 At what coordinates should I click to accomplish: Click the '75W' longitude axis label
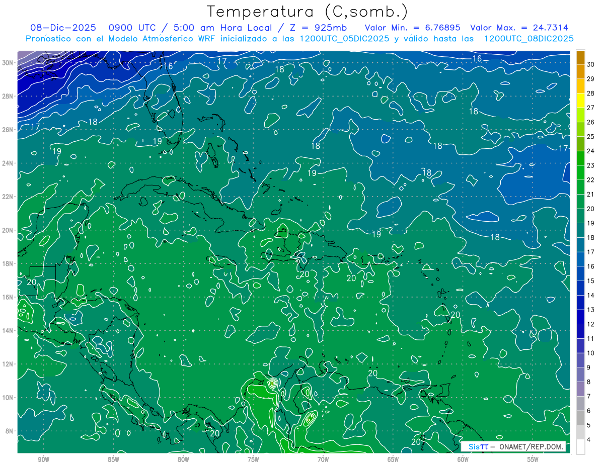click(253, 459)
